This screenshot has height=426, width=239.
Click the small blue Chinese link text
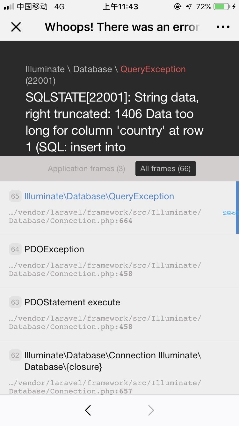[x=229, y=213]
